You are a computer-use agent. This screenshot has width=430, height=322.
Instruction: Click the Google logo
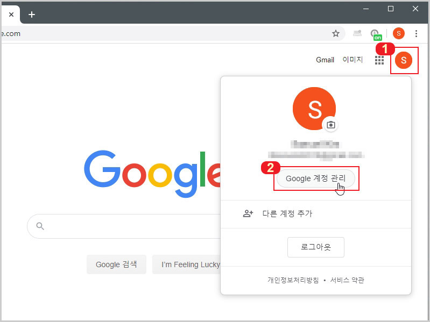(152, 174)
